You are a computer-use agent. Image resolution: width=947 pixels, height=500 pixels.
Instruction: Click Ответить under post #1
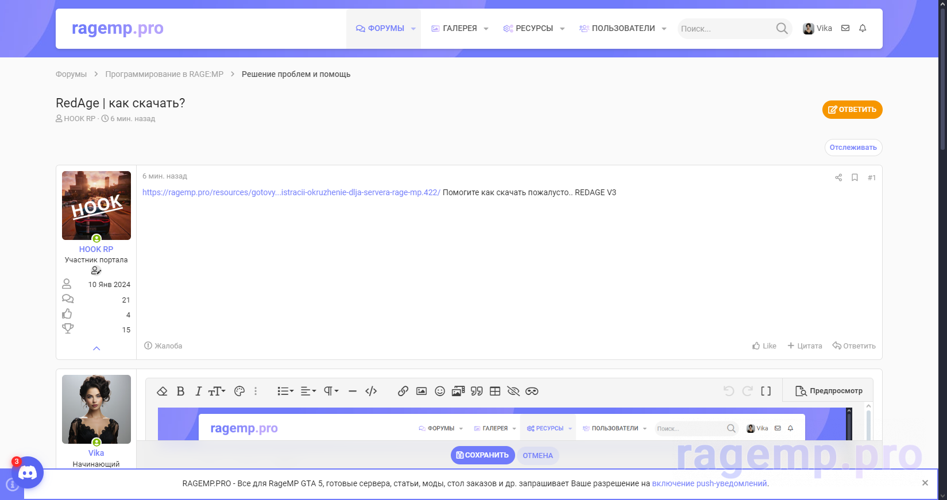click(854, 346)
